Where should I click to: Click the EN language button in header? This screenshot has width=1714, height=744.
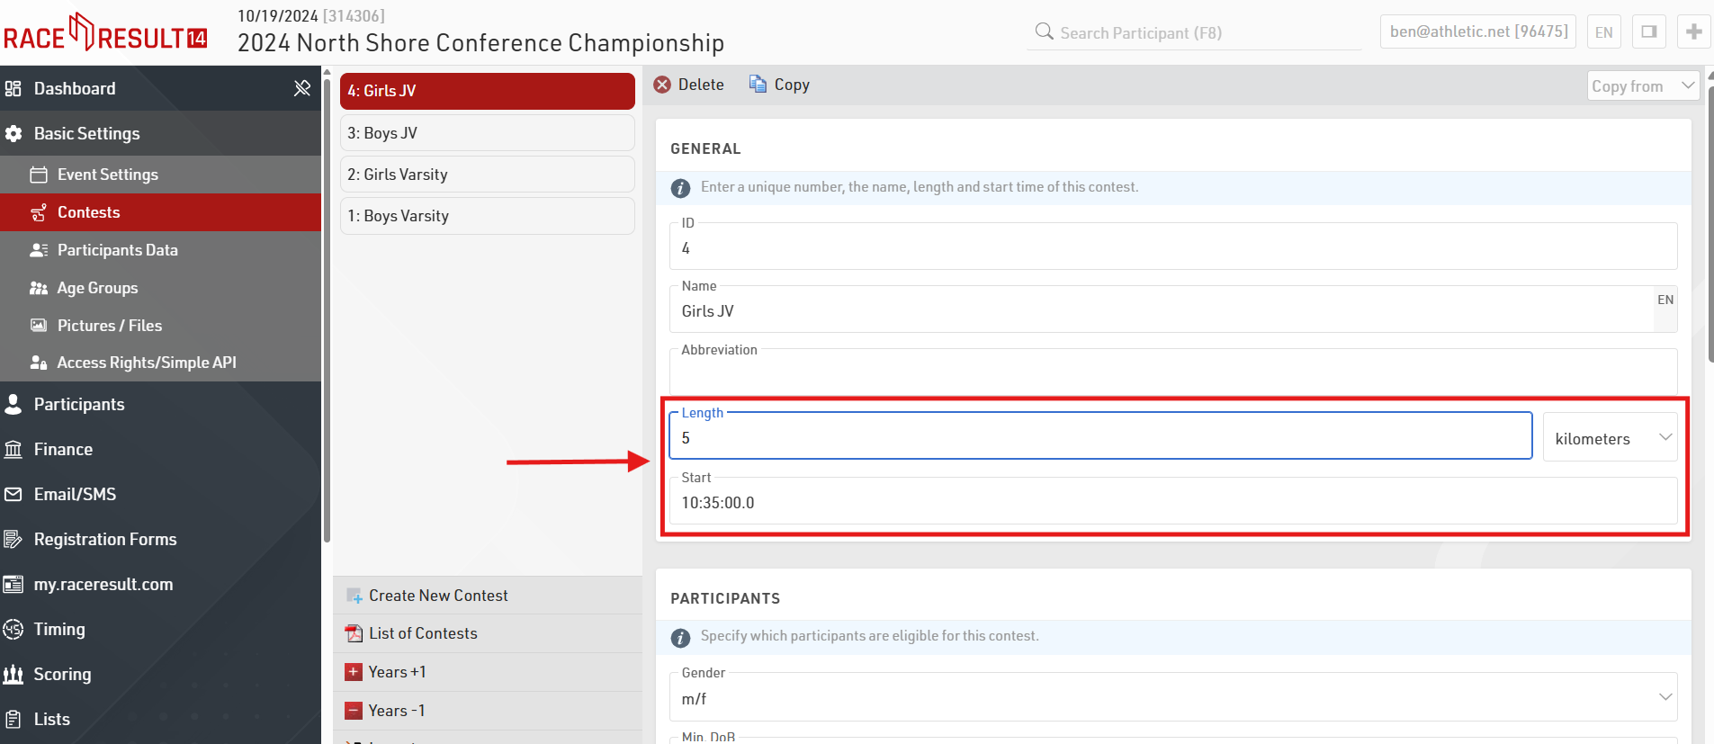click(x=1603, y=32)
